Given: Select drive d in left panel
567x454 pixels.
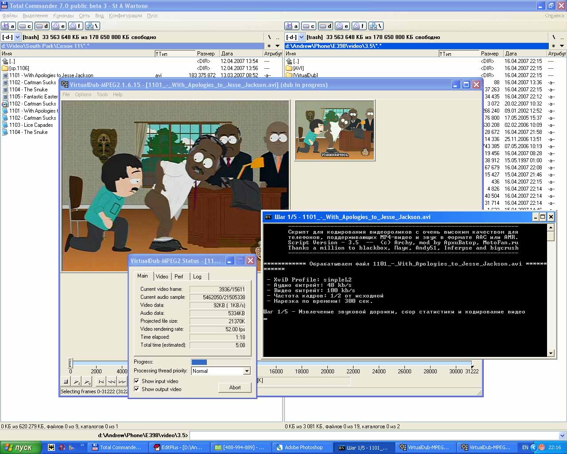Looking at the screenshot, I should point(42,26).
